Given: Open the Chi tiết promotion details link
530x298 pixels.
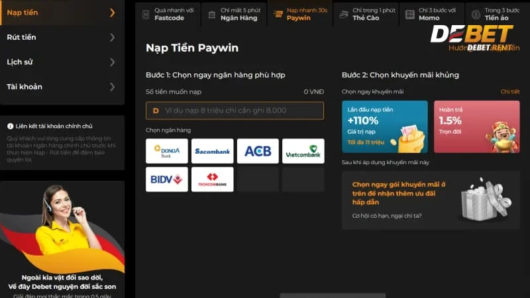Looking at the screenshot, I should 510,91.
